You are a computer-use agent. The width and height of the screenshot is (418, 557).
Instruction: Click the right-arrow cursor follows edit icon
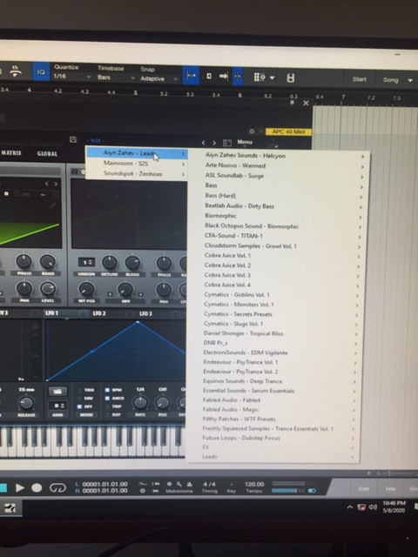[x=223, y=76]
